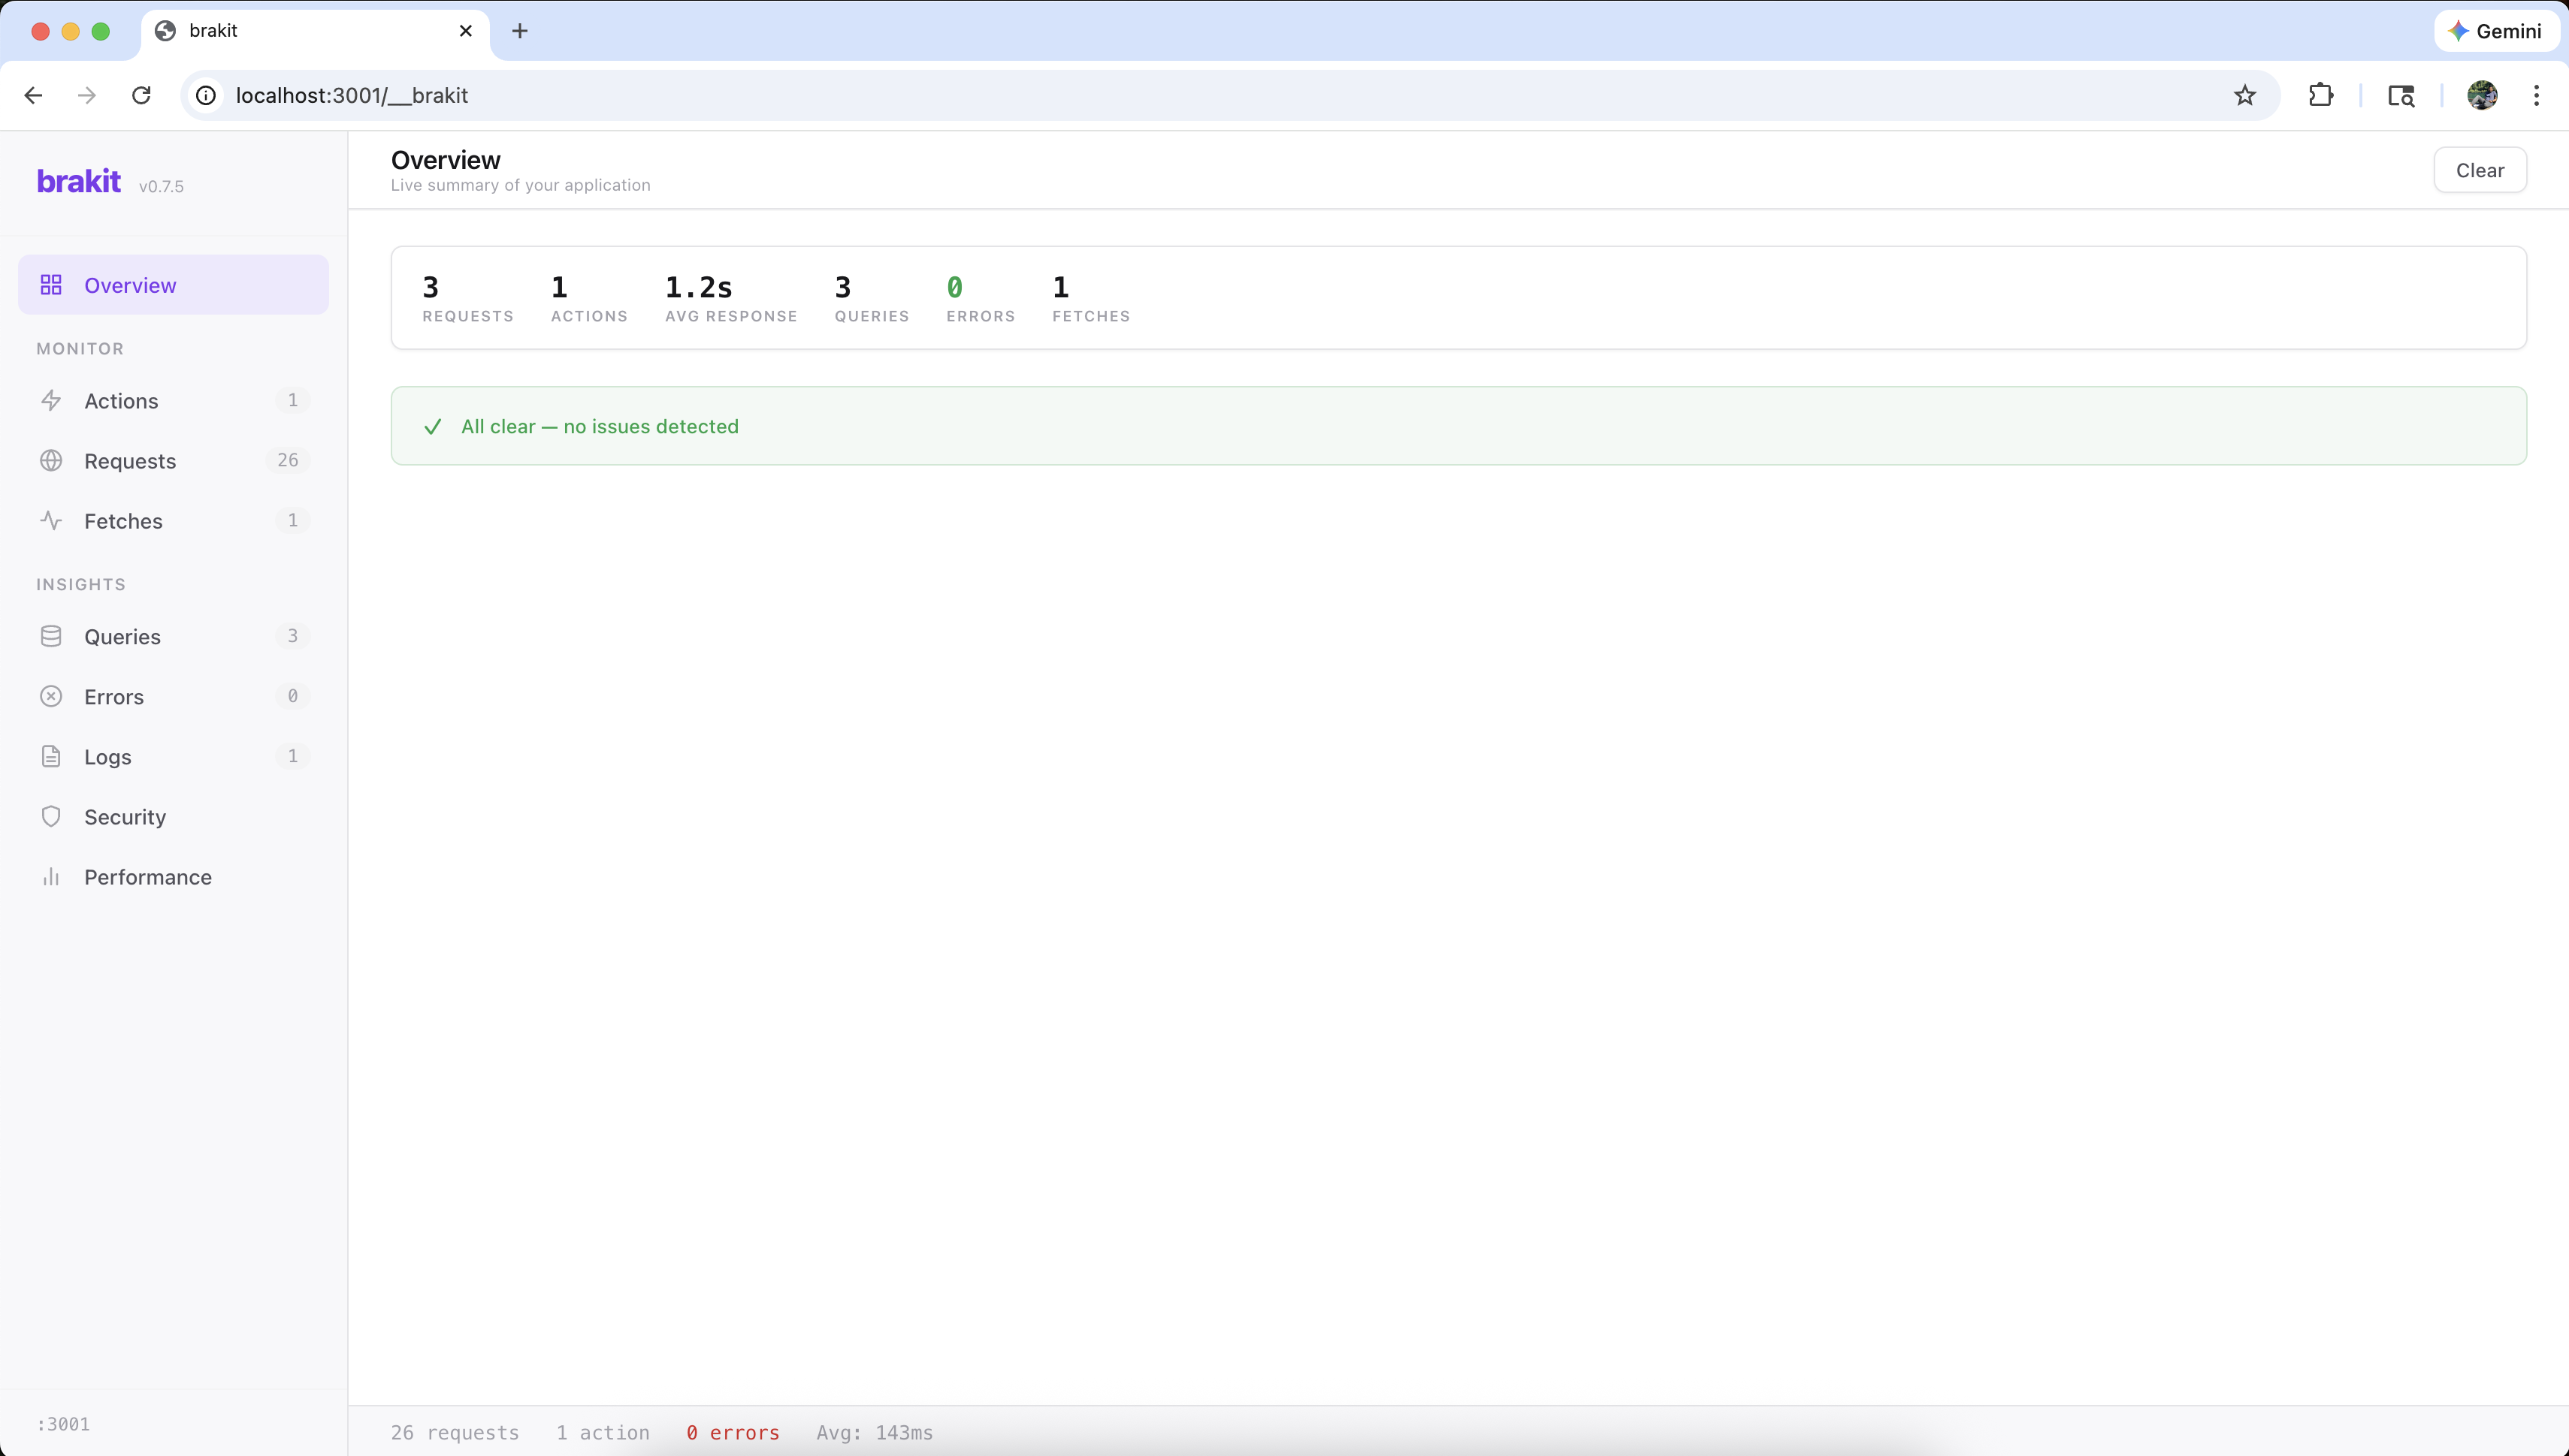
Task: Select the Performance bar chart icon
Action: 52,877
